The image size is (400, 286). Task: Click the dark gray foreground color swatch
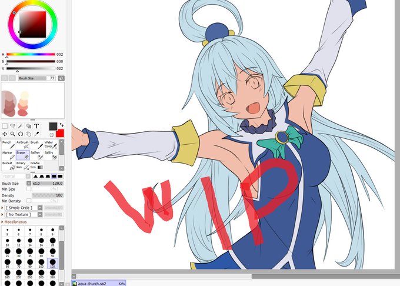tap(53, 127)
